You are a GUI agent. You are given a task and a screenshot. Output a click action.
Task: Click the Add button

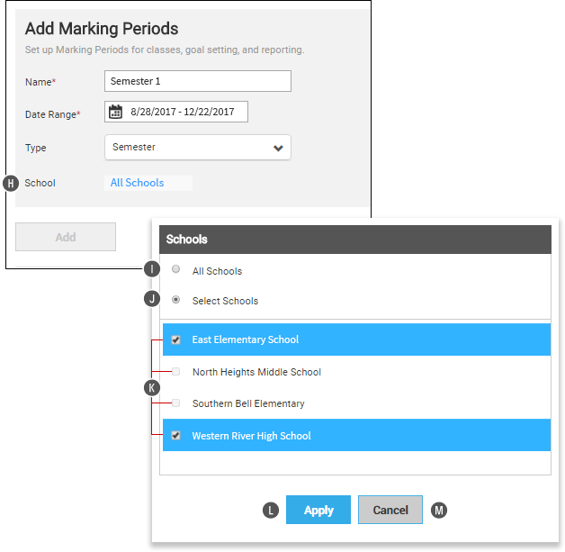(66, 237)
